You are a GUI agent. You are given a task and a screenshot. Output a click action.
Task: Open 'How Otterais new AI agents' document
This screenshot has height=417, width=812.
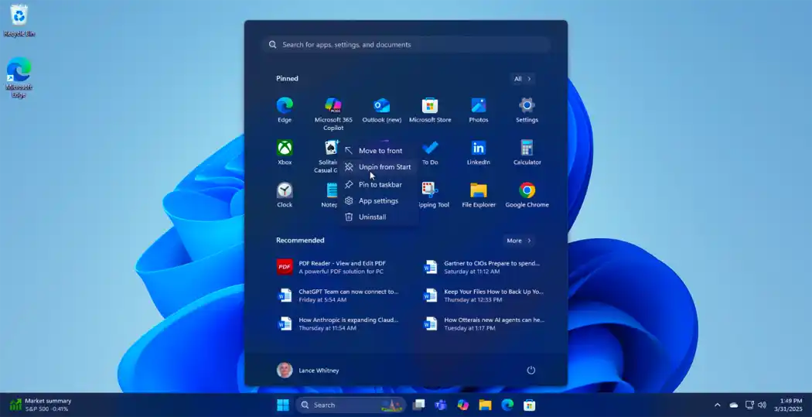(x=485, y=323)
